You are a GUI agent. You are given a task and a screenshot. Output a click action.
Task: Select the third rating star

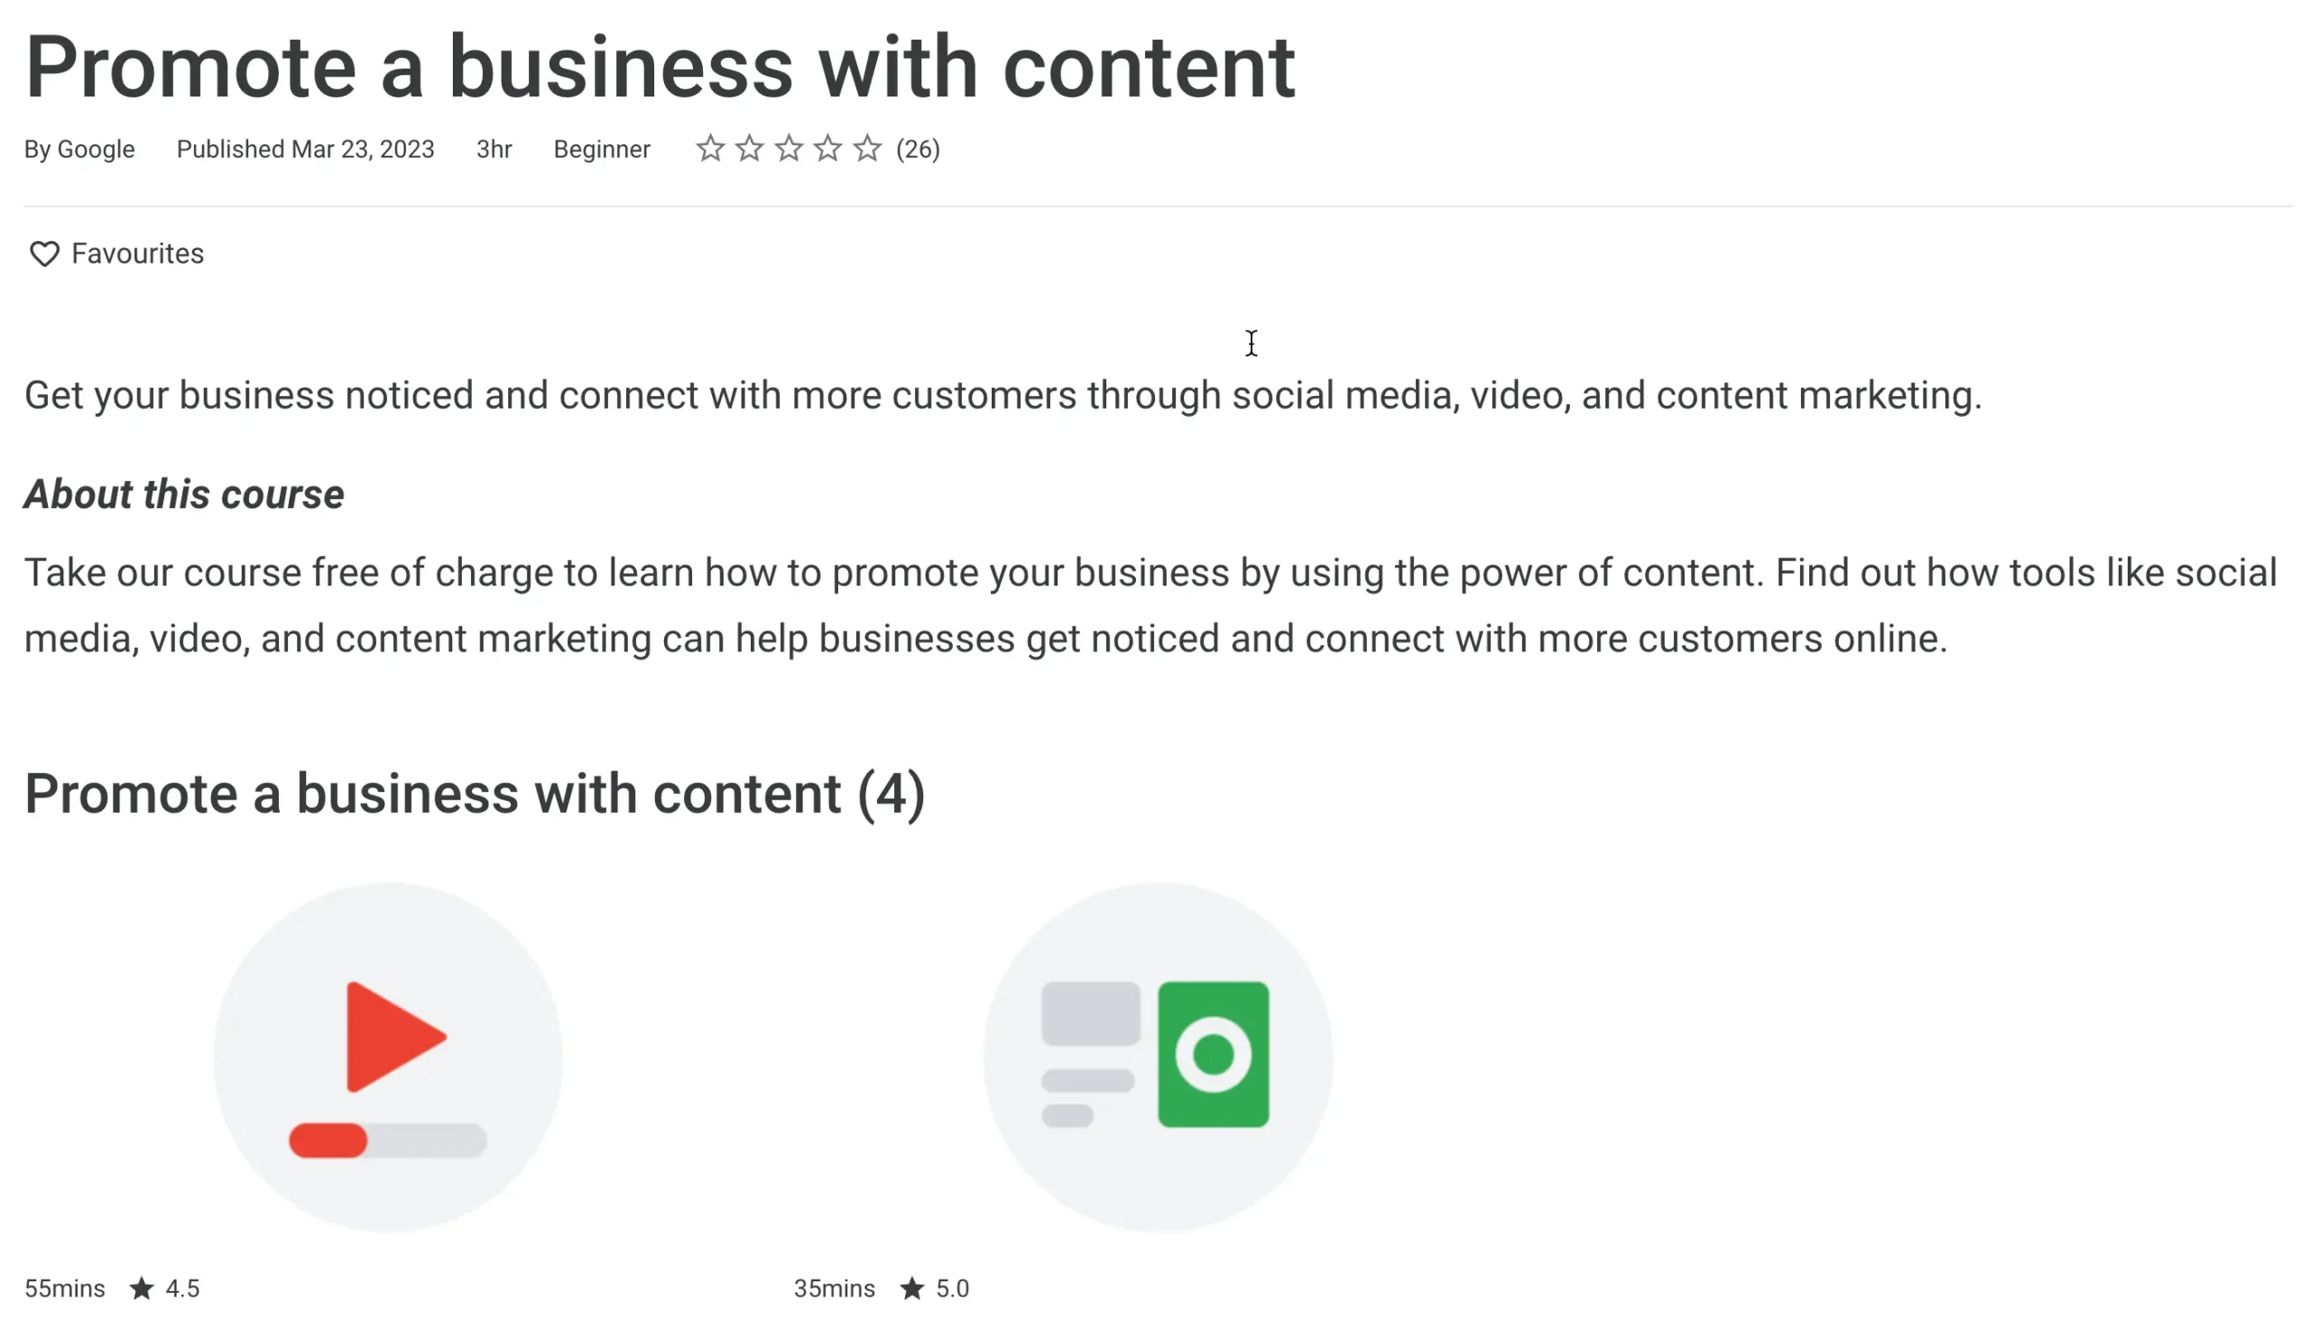pyautogui.click(x=789, y=148)
